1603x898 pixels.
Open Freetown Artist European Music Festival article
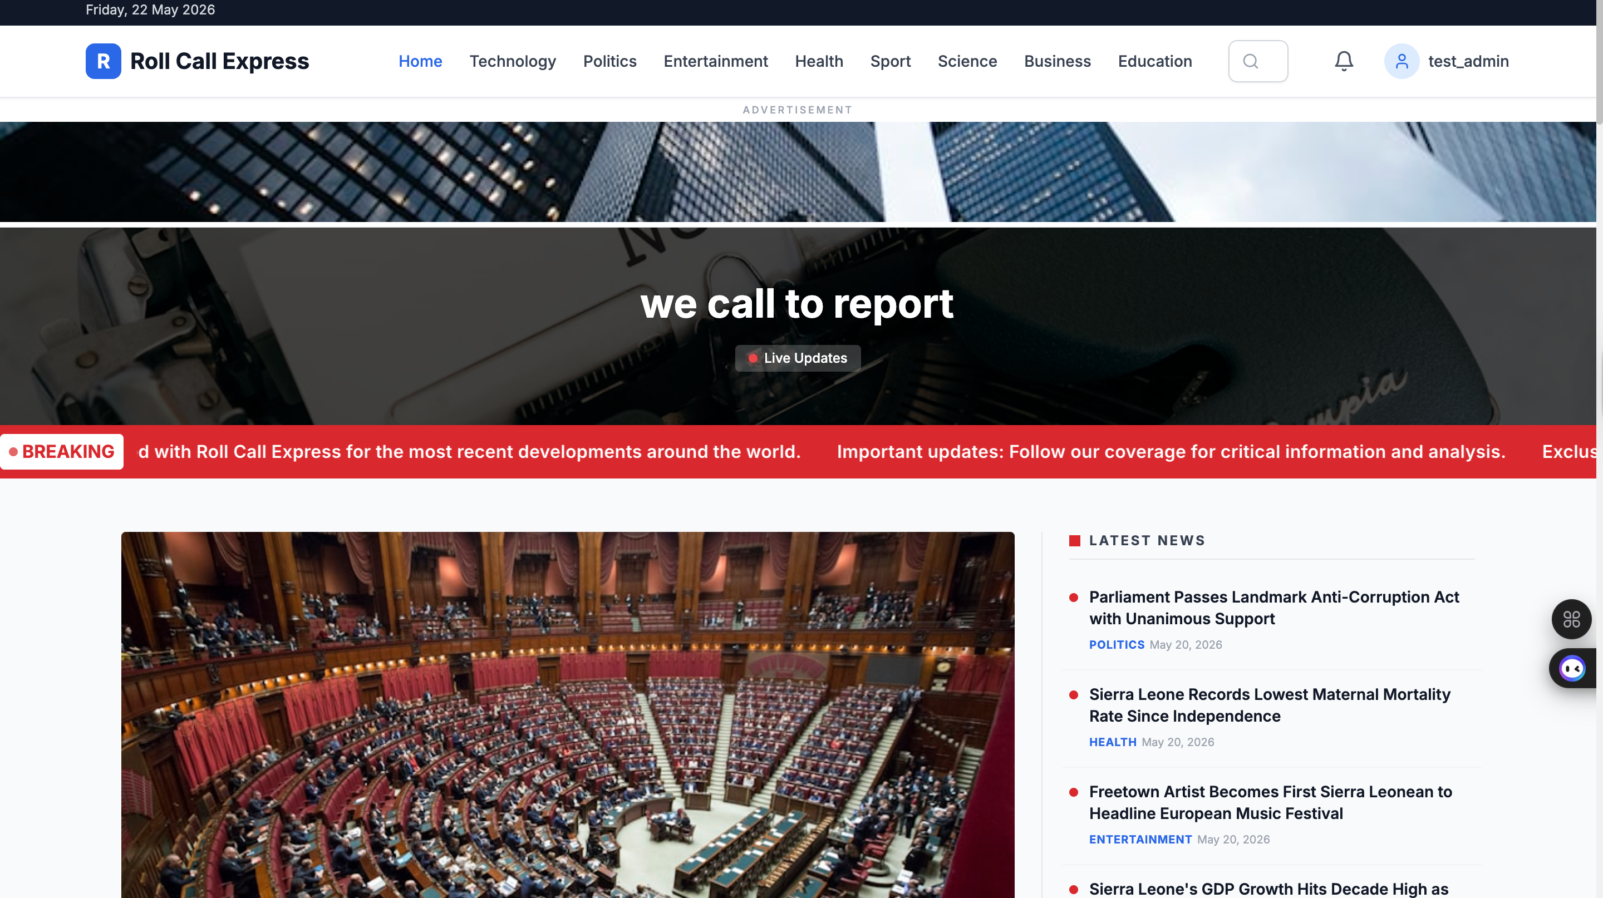point(1270,802)
